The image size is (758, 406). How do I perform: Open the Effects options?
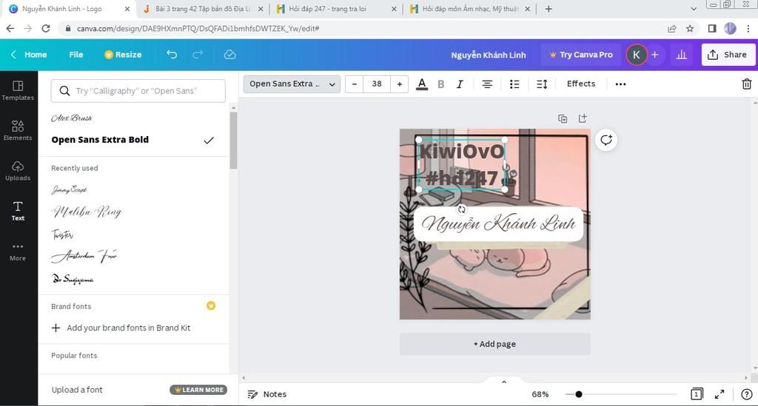[580, 84]
